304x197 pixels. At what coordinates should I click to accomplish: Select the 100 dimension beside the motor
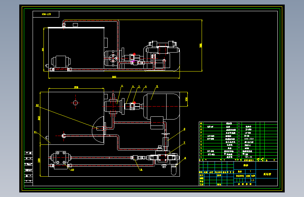[186, 99]
